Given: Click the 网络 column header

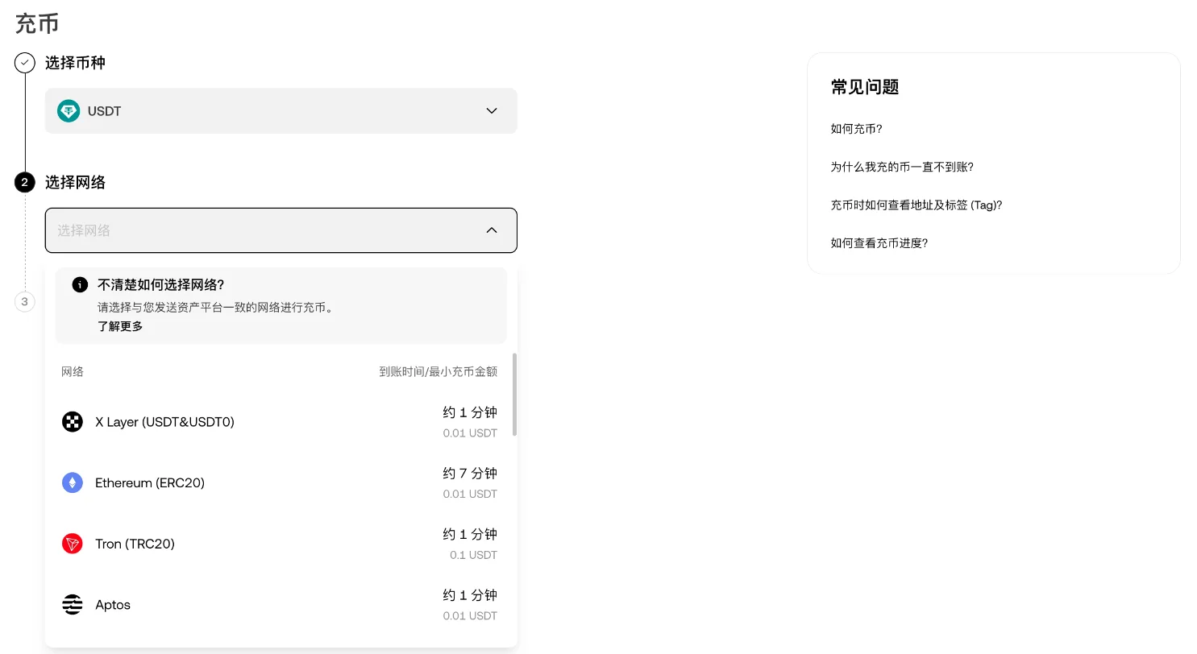Looking at the screenshot, I should (x=73, y=371).
